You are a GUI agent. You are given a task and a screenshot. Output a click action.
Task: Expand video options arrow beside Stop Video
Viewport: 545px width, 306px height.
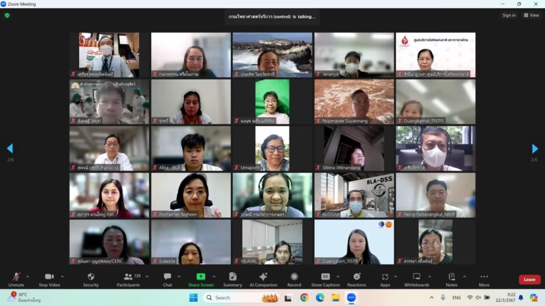click(x=63, y=277)
